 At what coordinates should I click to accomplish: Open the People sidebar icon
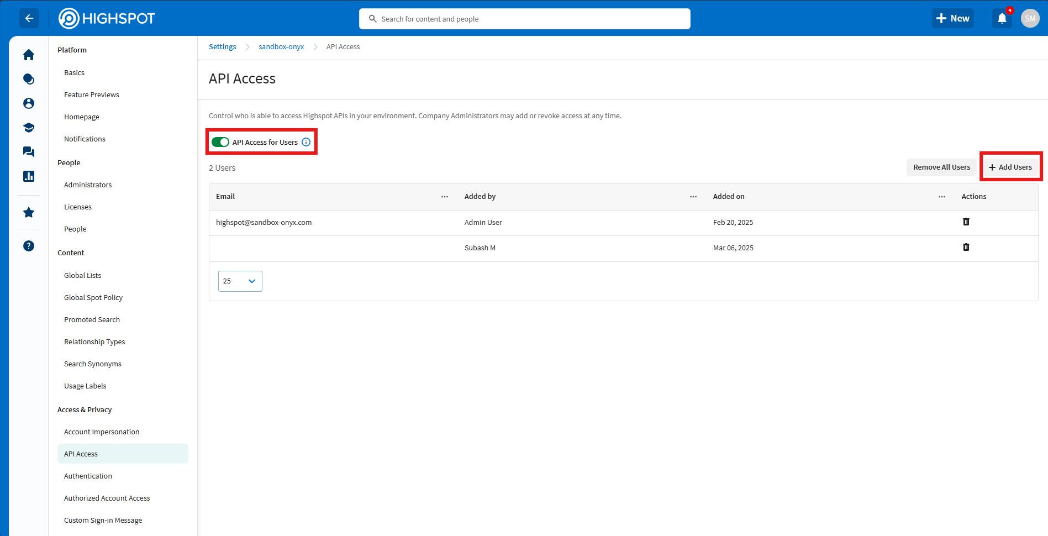tap(29, 103)
